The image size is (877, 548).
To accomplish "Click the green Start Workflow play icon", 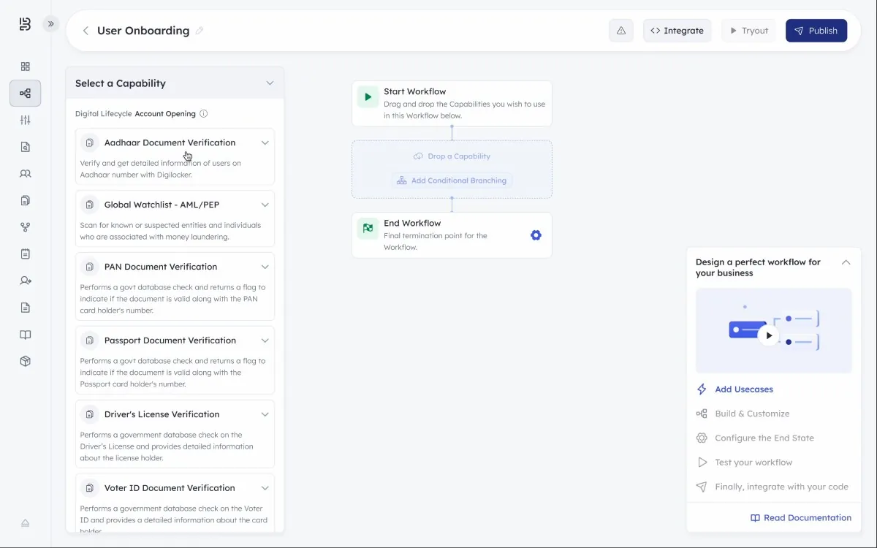I will pyautogui.click(x=368, y=96).
